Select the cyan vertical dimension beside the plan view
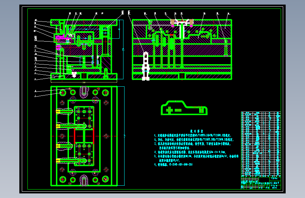Image resolution: width=305 pixels, height=198 pixels. (124, 136)
